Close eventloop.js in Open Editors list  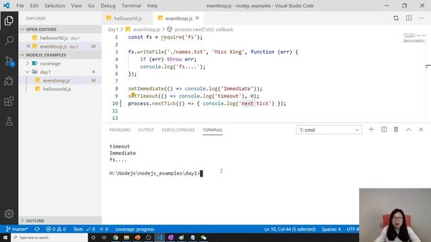pos(28,46)
